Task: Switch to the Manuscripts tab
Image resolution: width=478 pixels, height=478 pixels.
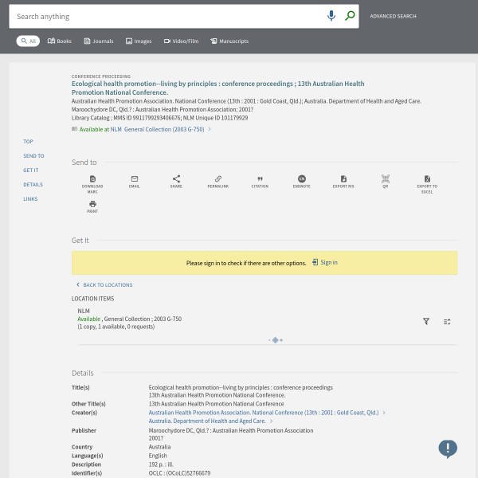Action: [x=229, y=41]
